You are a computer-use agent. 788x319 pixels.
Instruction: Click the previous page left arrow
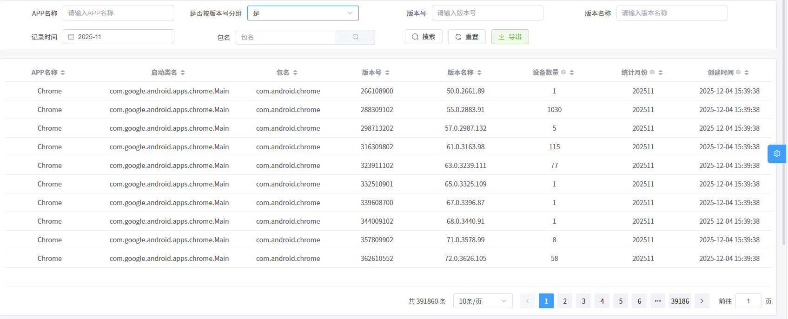click(528, 301)
